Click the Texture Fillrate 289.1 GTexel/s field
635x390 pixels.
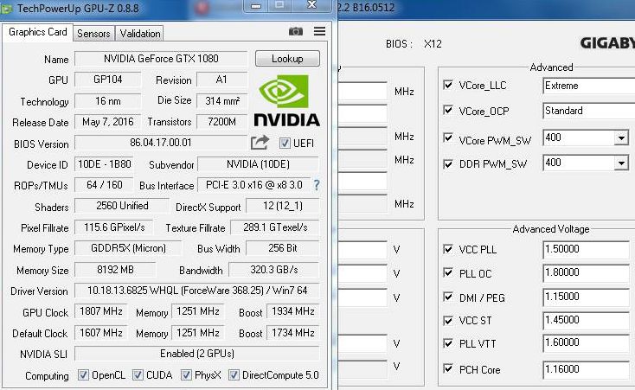coord(275,227)
